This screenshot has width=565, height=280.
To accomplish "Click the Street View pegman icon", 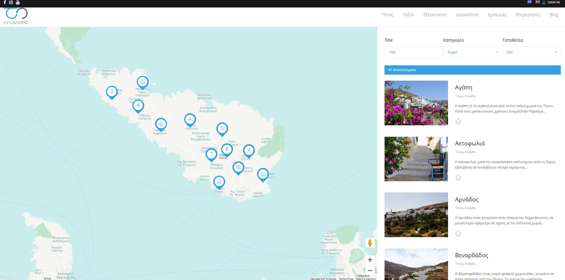I will [370, 243].
